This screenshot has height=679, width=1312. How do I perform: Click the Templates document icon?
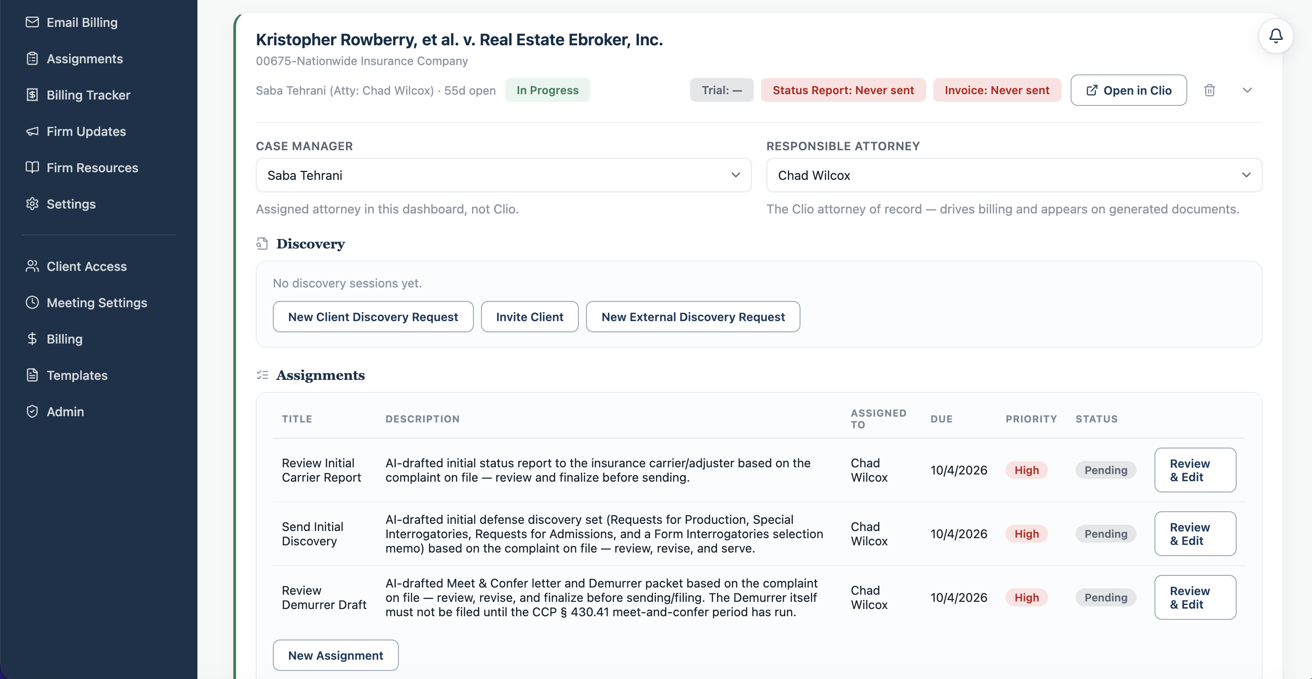(x=32, y=375)
